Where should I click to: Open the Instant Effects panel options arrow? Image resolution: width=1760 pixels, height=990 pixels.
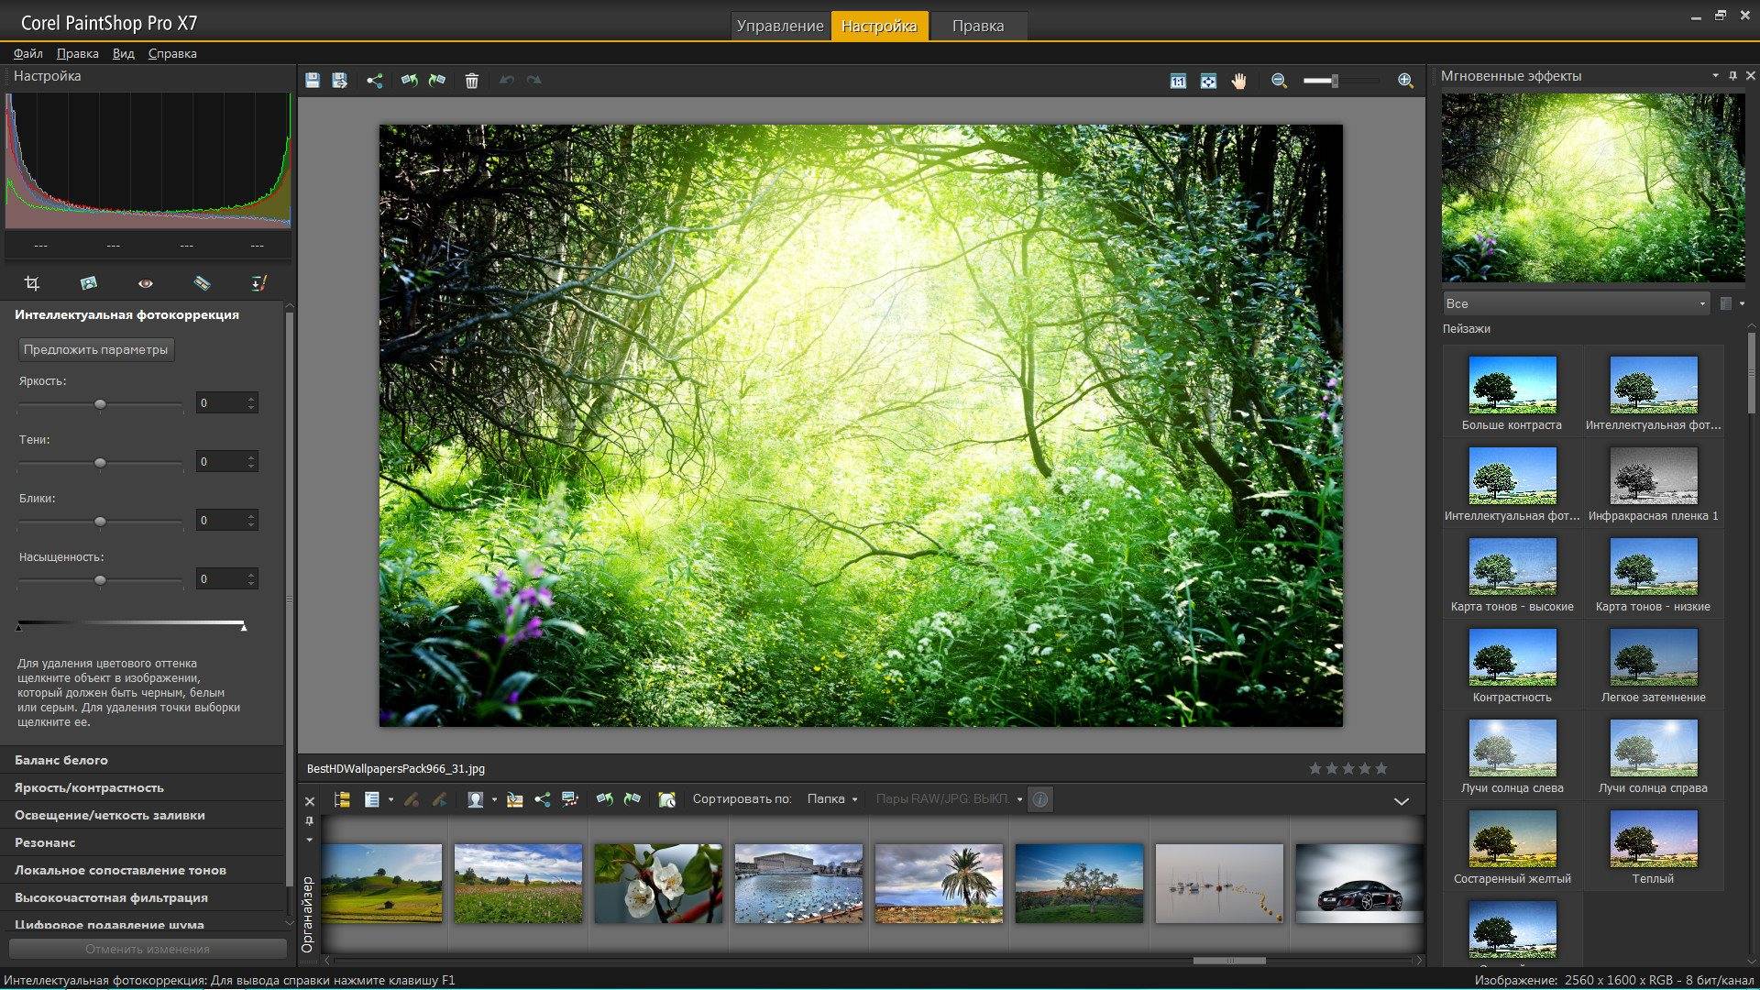click(x=1715, y=76)
